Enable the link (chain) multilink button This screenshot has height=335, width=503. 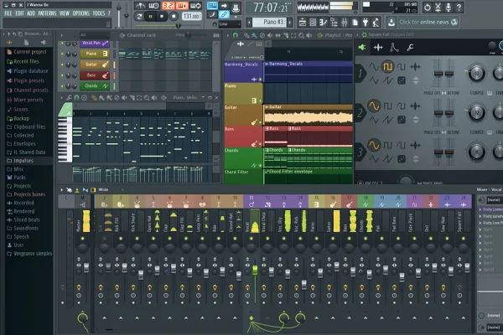[x=224, y=14]
